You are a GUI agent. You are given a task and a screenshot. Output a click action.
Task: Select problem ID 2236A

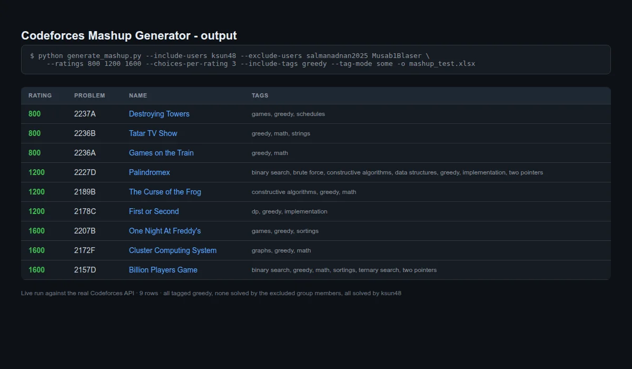pyautogui.click(x=85, y=153)
